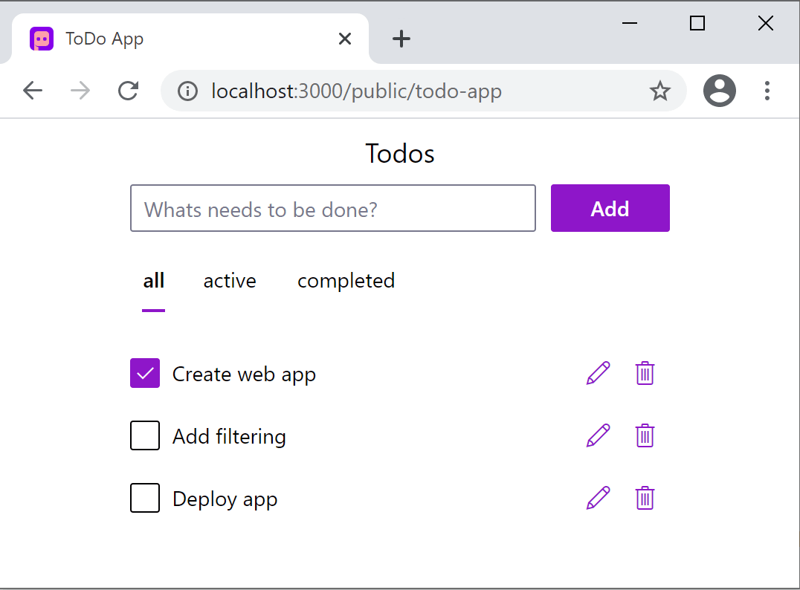Focus the 'Whats needs to be done?' field
Screen dimensions: 800x590
coord(332,209)
